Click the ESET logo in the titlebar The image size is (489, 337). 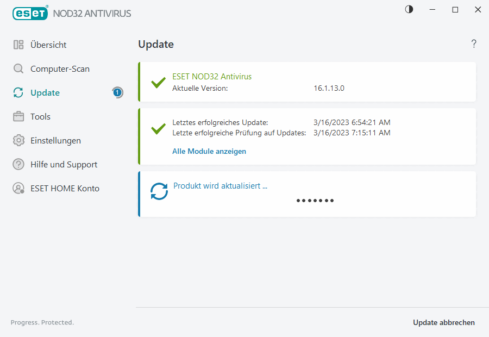[x=30, y=13]
